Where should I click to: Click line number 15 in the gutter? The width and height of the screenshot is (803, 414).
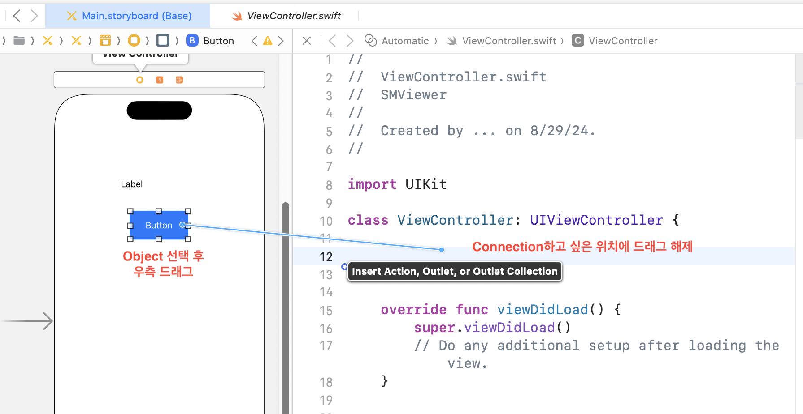[x=326, y=311]
